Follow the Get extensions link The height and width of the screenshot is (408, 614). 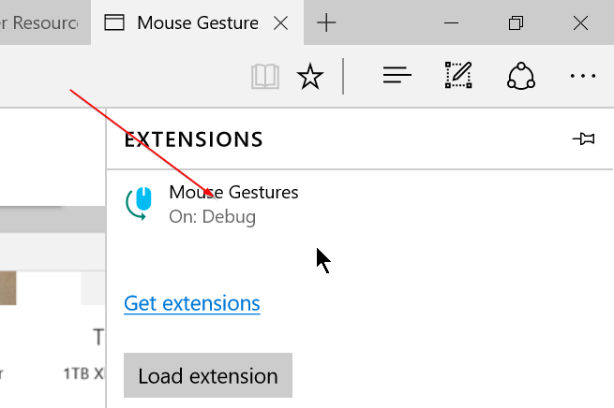[192, 303]
